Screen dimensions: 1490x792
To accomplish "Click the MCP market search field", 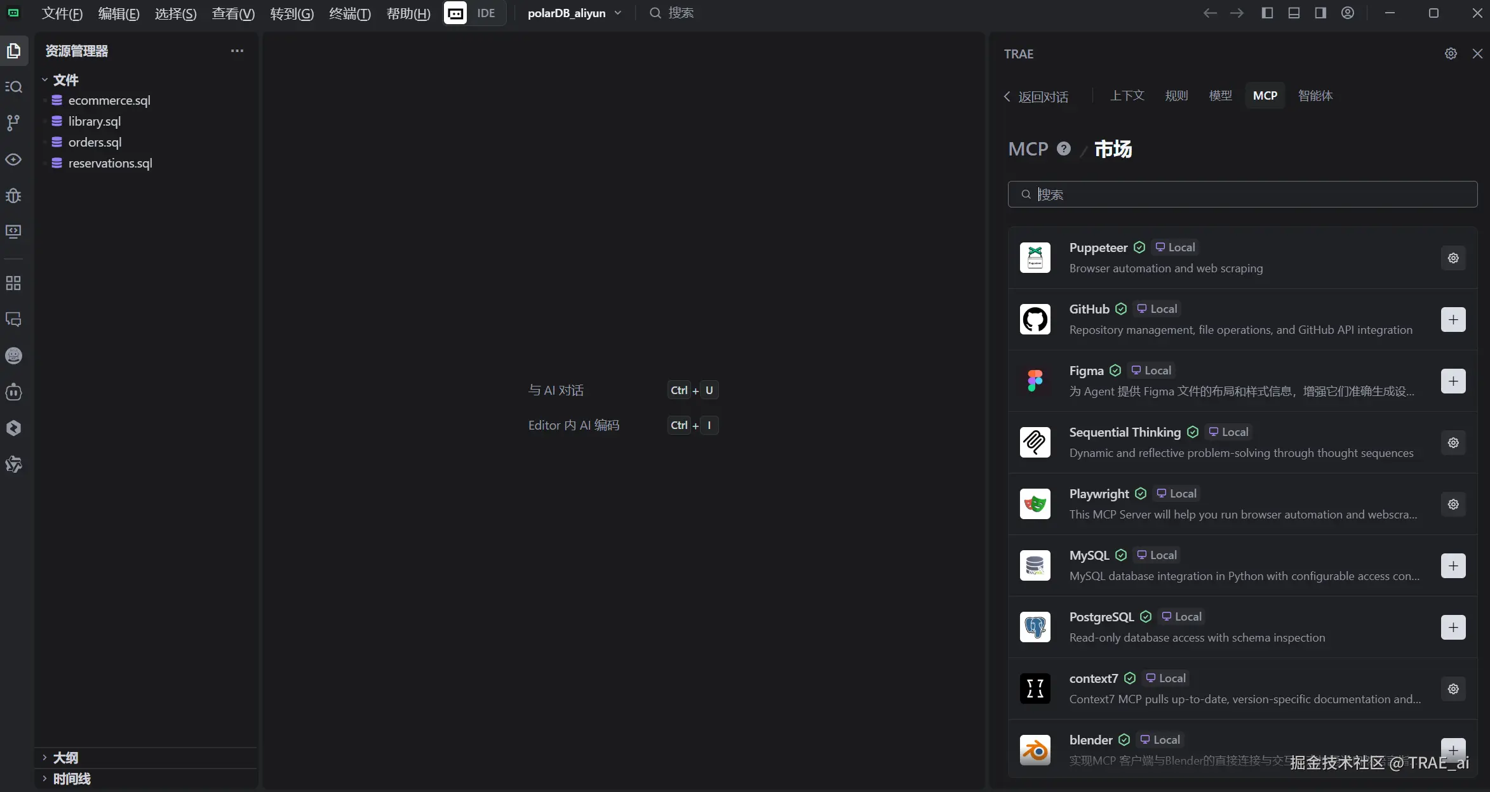I will pos(1242,194).
